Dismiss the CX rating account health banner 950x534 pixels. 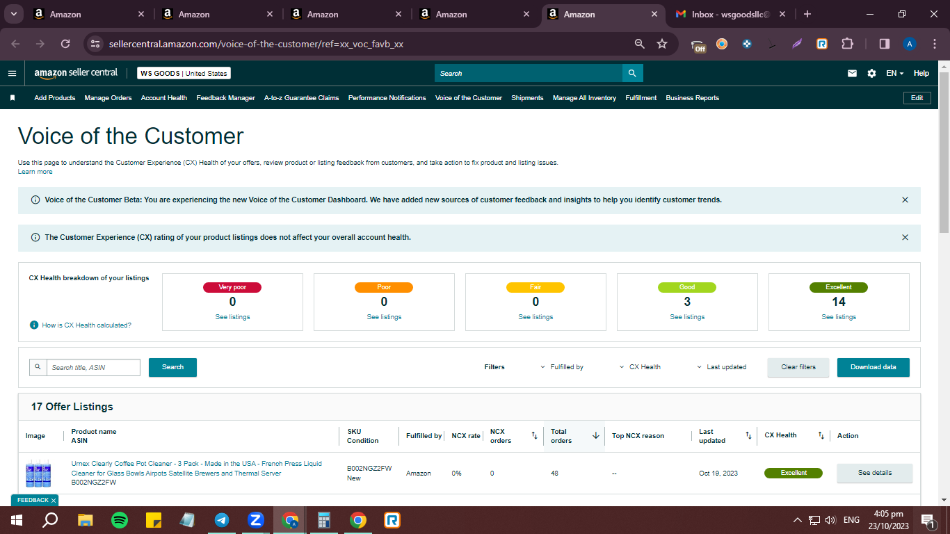tap(905, 237)
